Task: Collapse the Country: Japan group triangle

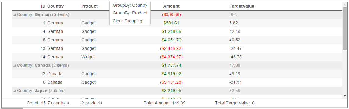Action: point(15,91)
